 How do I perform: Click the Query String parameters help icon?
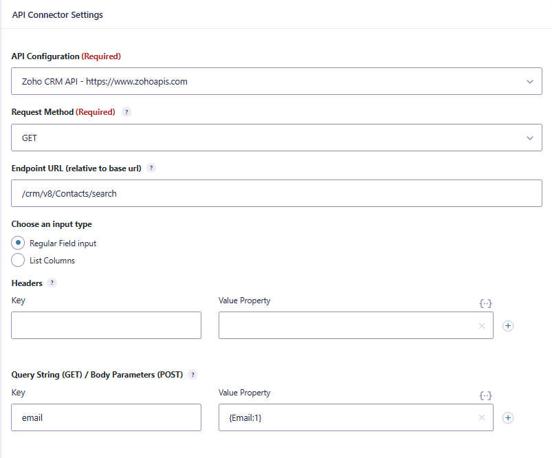pos(192,375)
